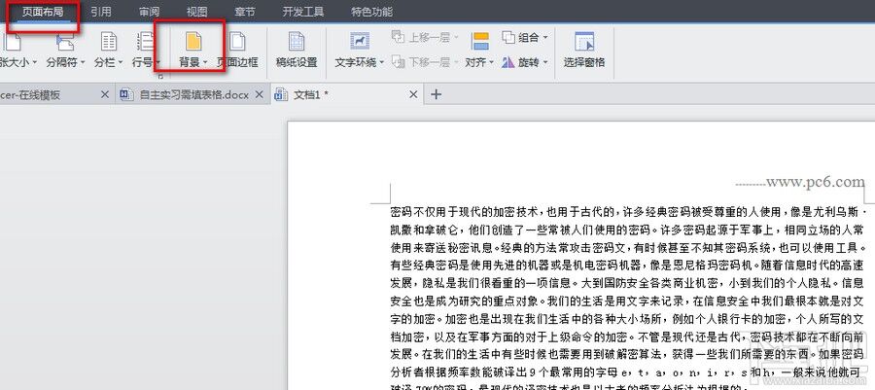Expand the 组合 dropdown arrow
The width and height of the screenshot is (875, 390).
pos(545,37)
